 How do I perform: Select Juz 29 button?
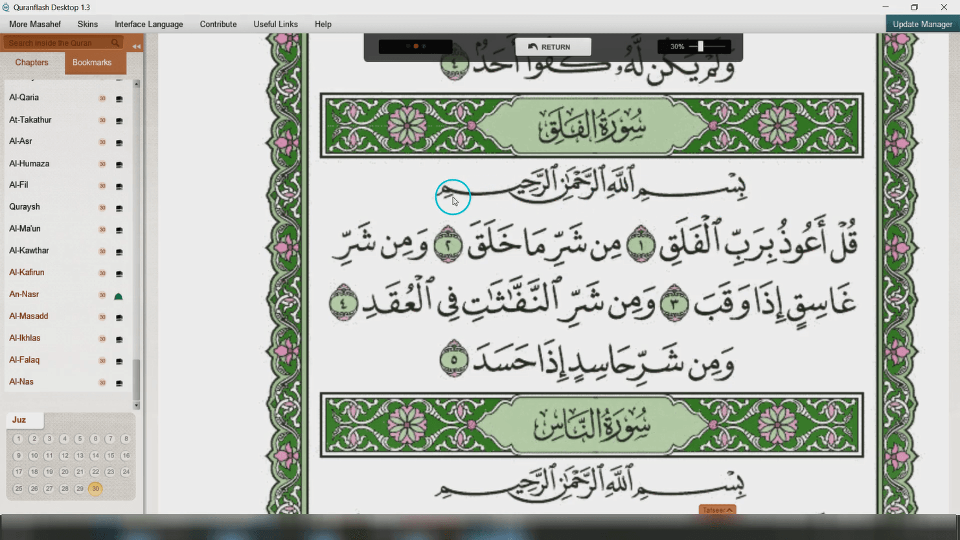pos(80,489)
